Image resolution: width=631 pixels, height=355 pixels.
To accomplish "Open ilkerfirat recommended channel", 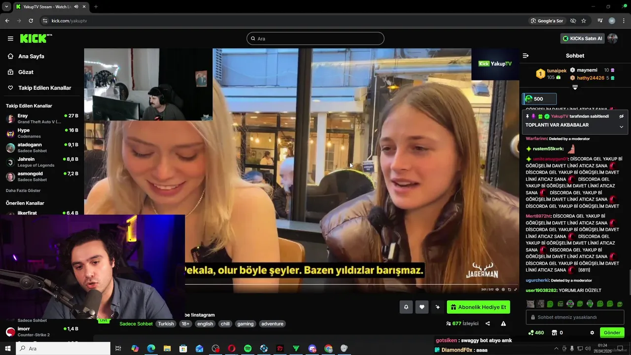I will [x=42, y=213].
